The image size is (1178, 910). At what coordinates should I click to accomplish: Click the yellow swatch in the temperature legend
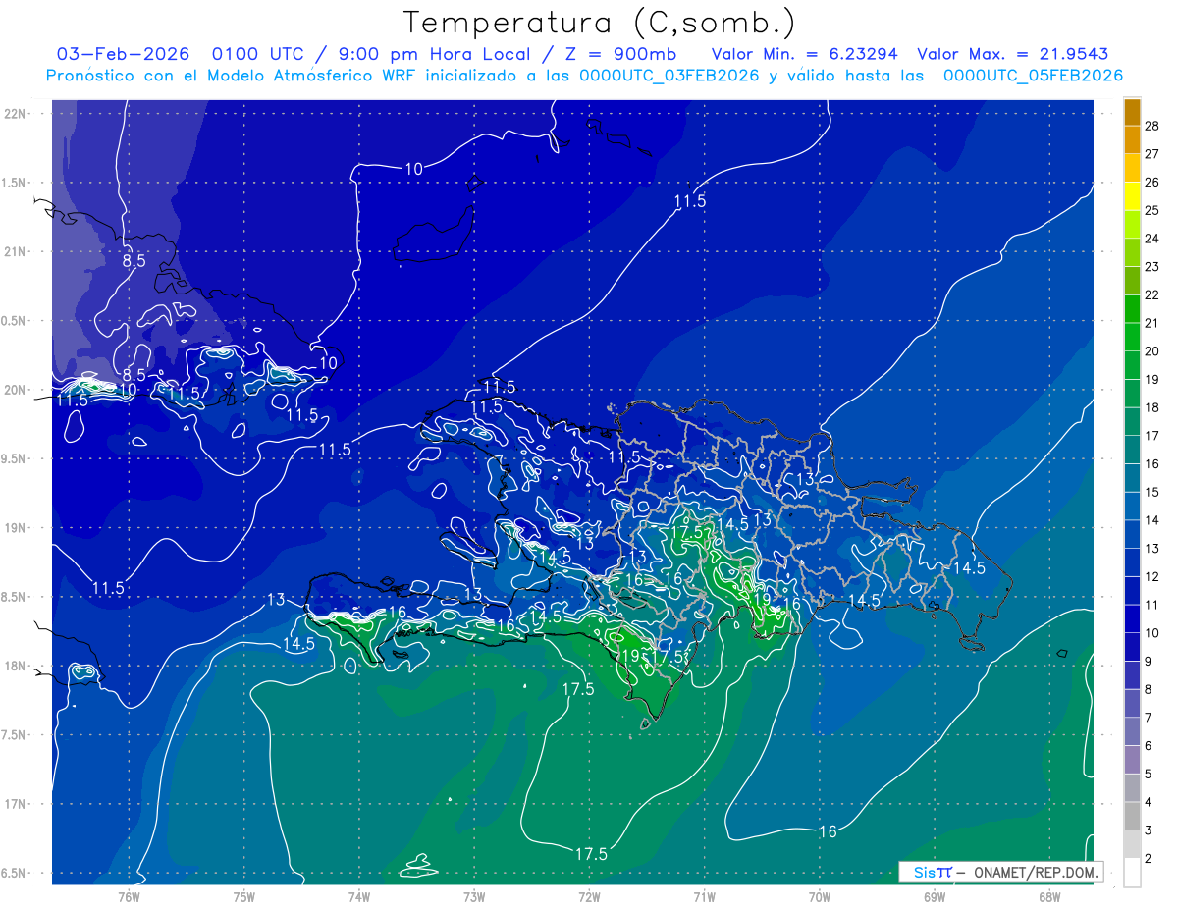click(x=1132, y=196)
